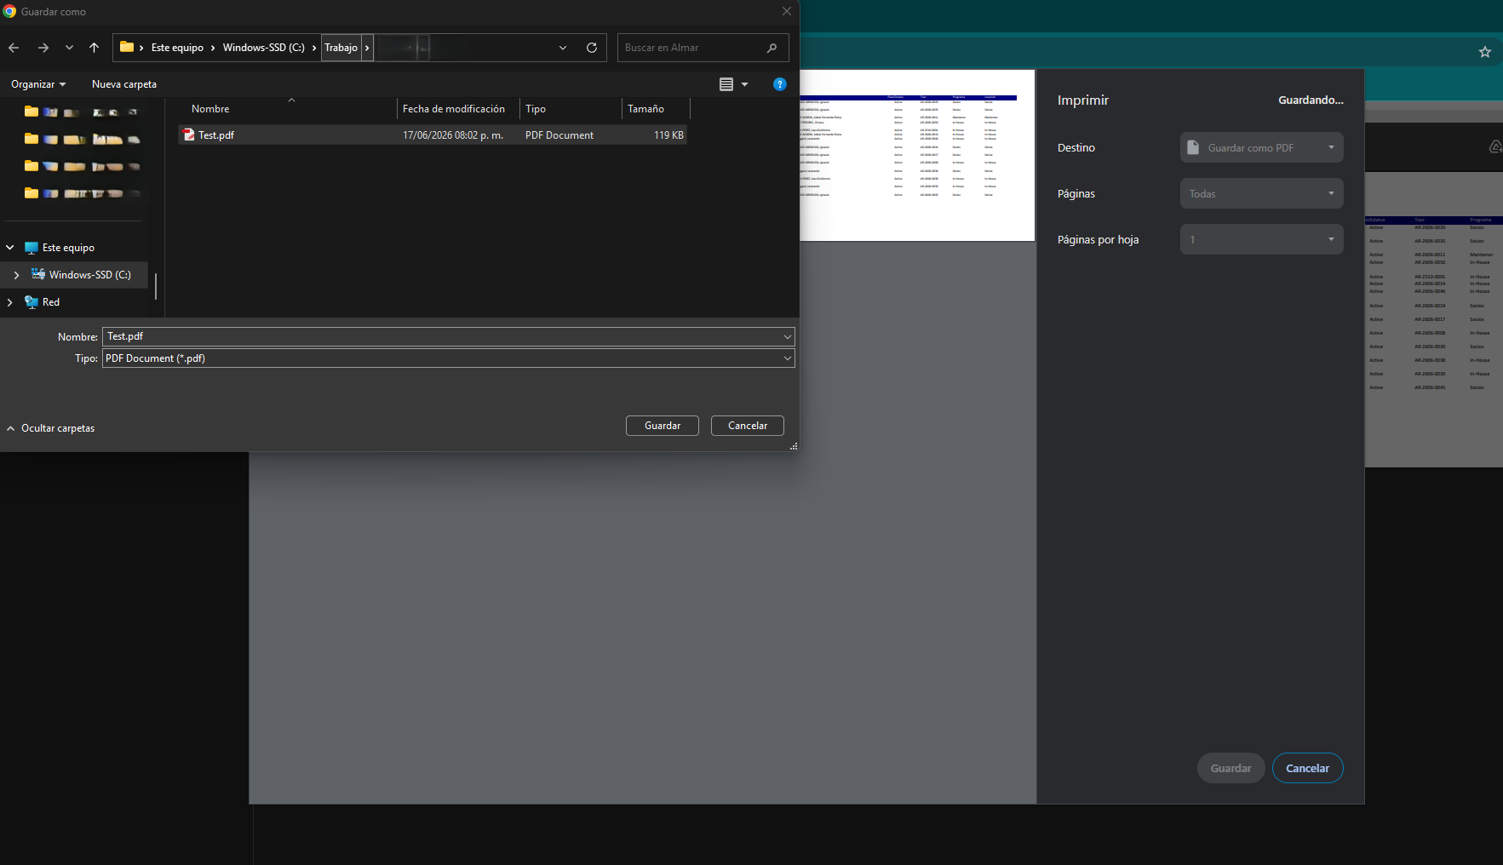Screen dimensions: 1503x865
Task: Sort by Tipo column header
Action: point(536,109)
